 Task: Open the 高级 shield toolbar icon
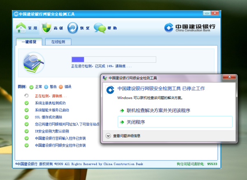click(x=47, y=28)
